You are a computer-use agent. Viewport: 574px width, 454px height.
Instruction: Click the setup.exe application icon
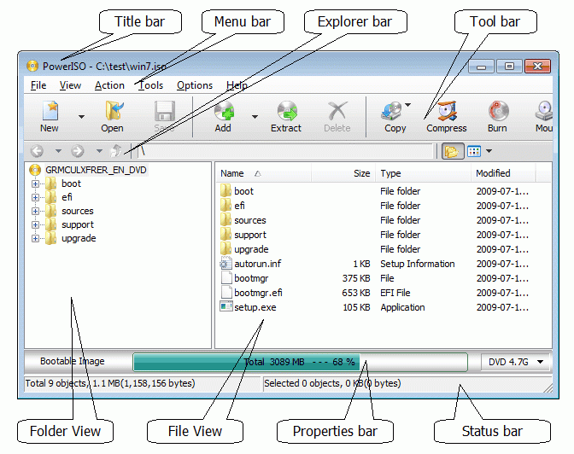225,306
